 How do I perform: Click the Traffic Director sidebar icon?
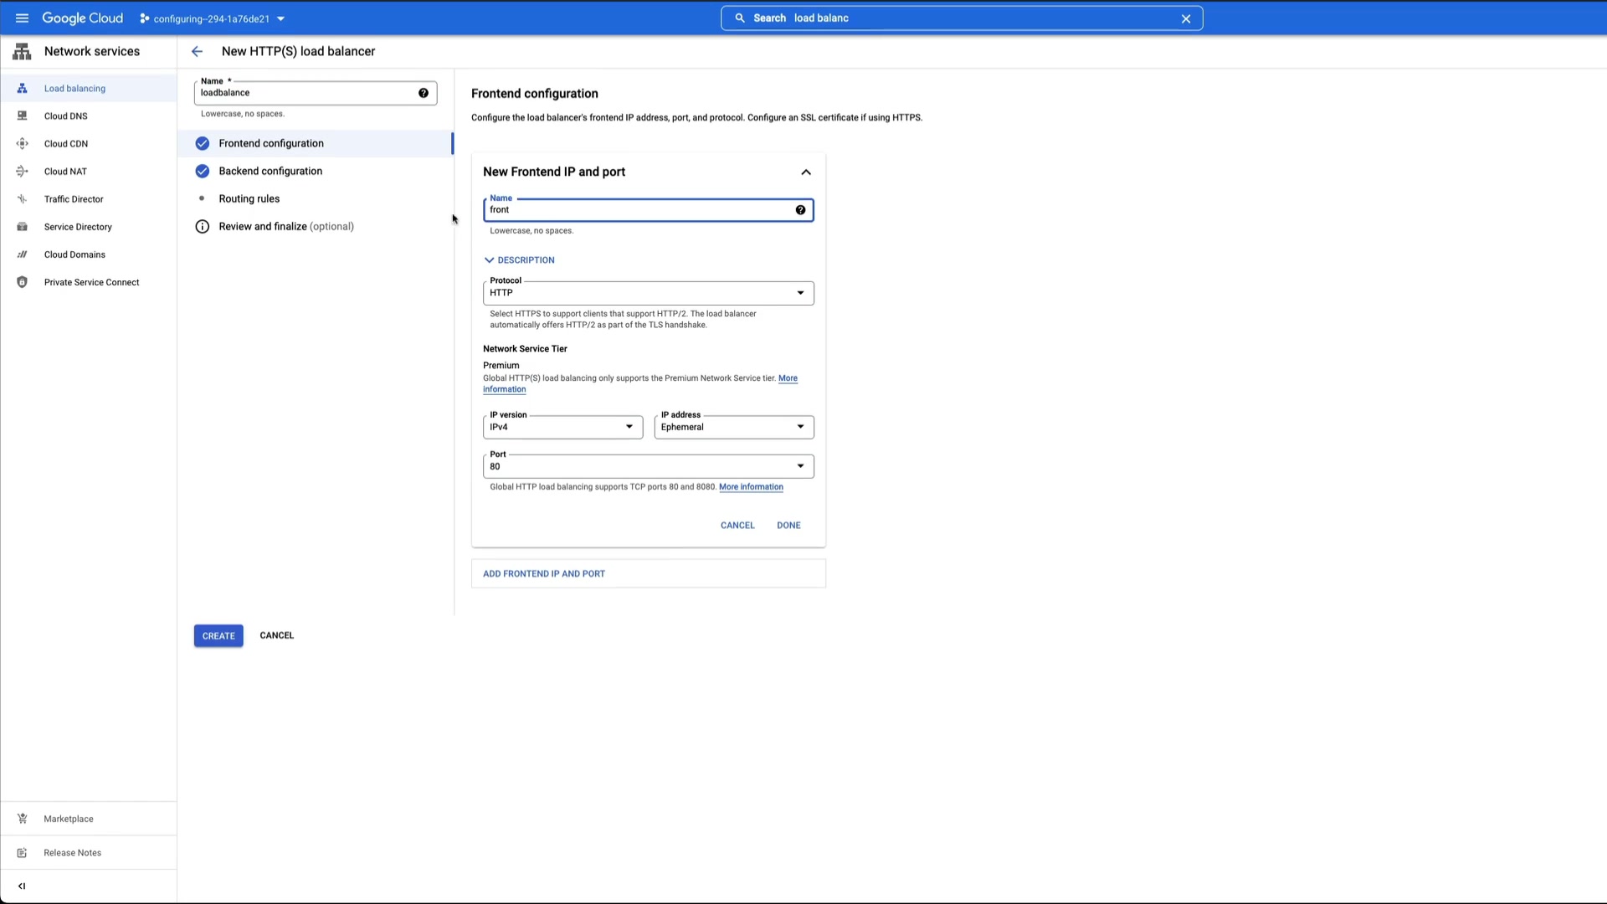(x=23, y=199)
